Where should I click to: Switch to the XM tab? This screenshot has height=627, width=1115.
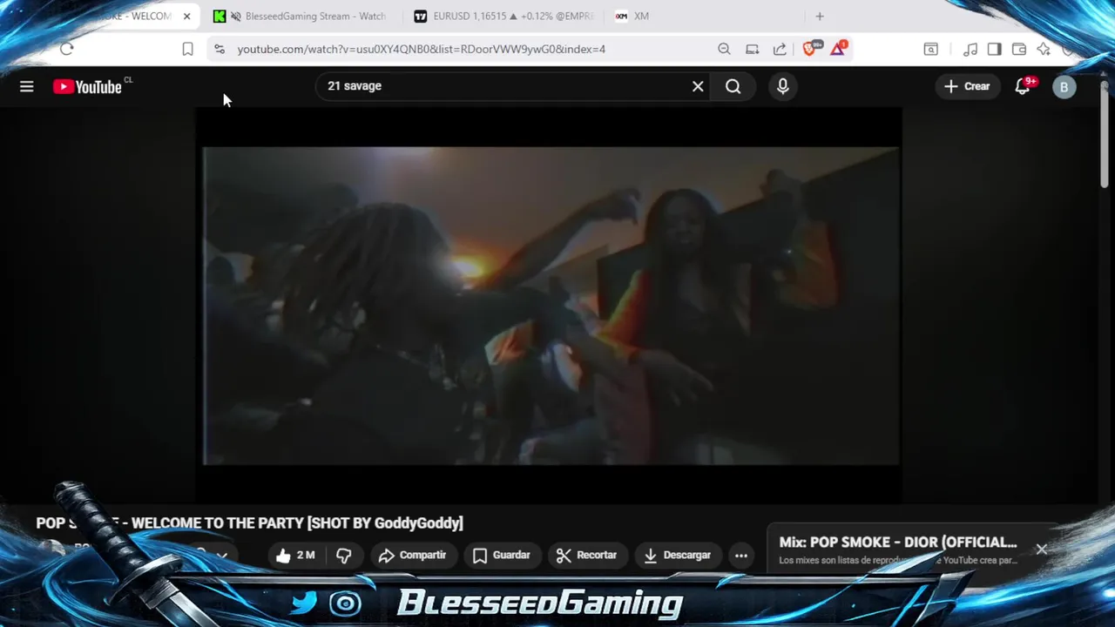[x=641, y=16]
